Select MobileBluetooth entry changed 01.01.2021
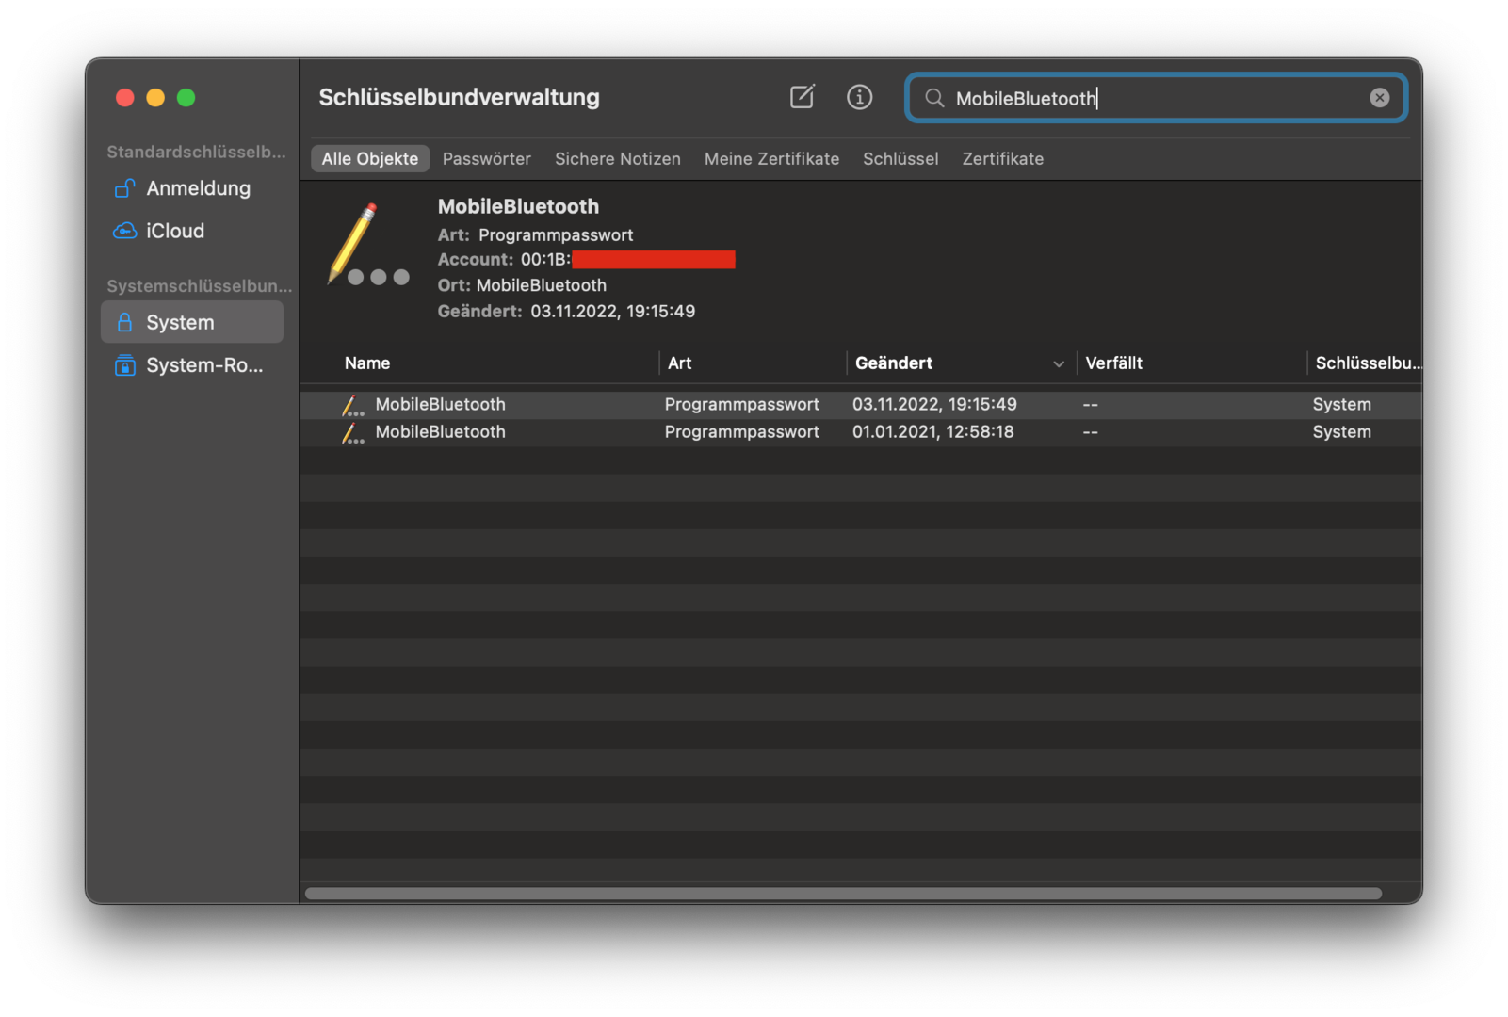This screenshot has width=1508, height=1017. [x=440, y=432]
